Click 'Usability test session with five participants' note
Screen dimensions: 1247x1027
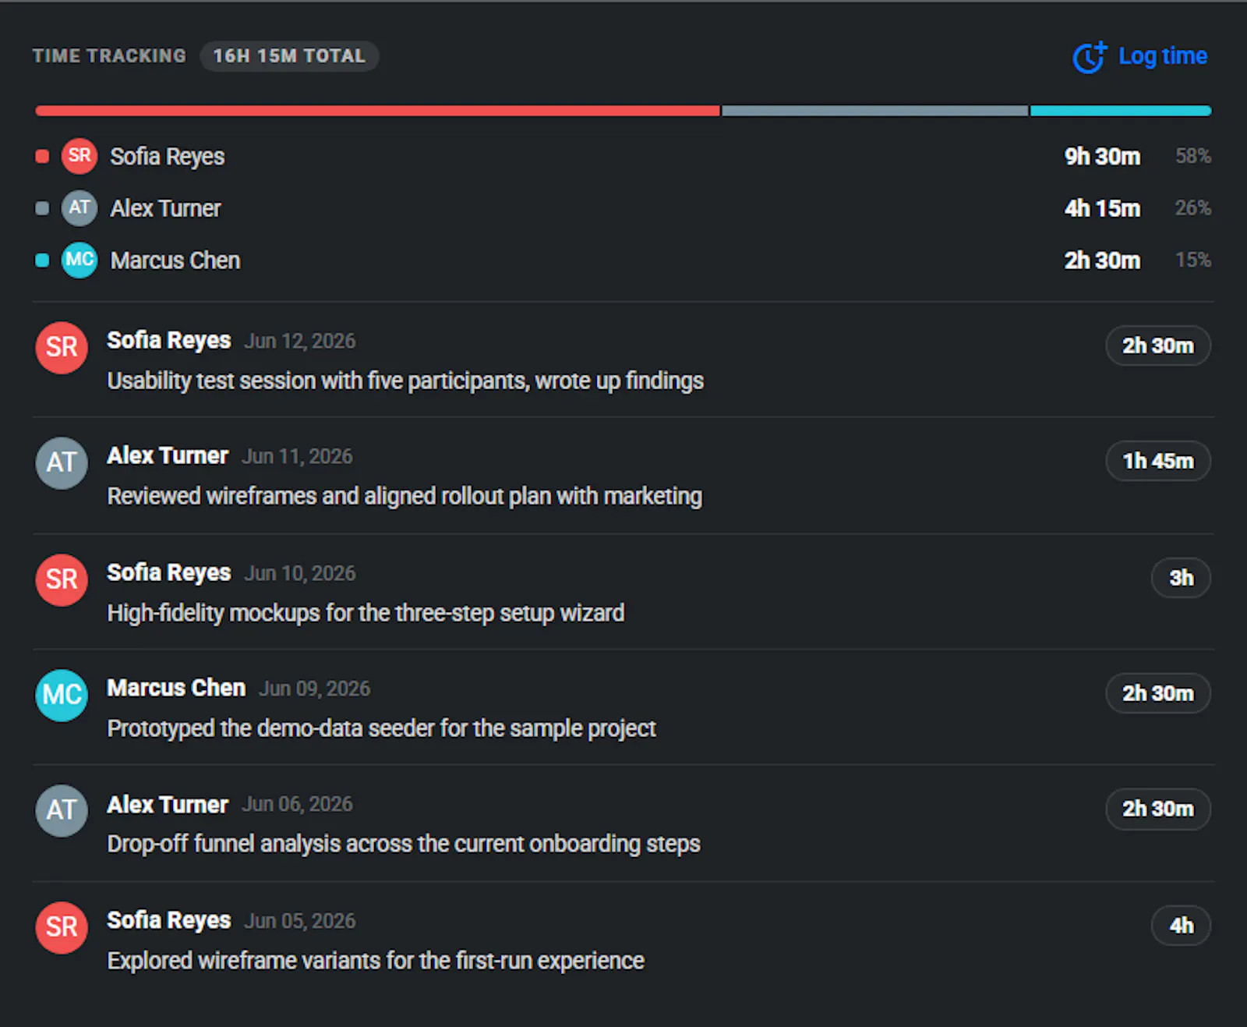click(x=405, y=381)
